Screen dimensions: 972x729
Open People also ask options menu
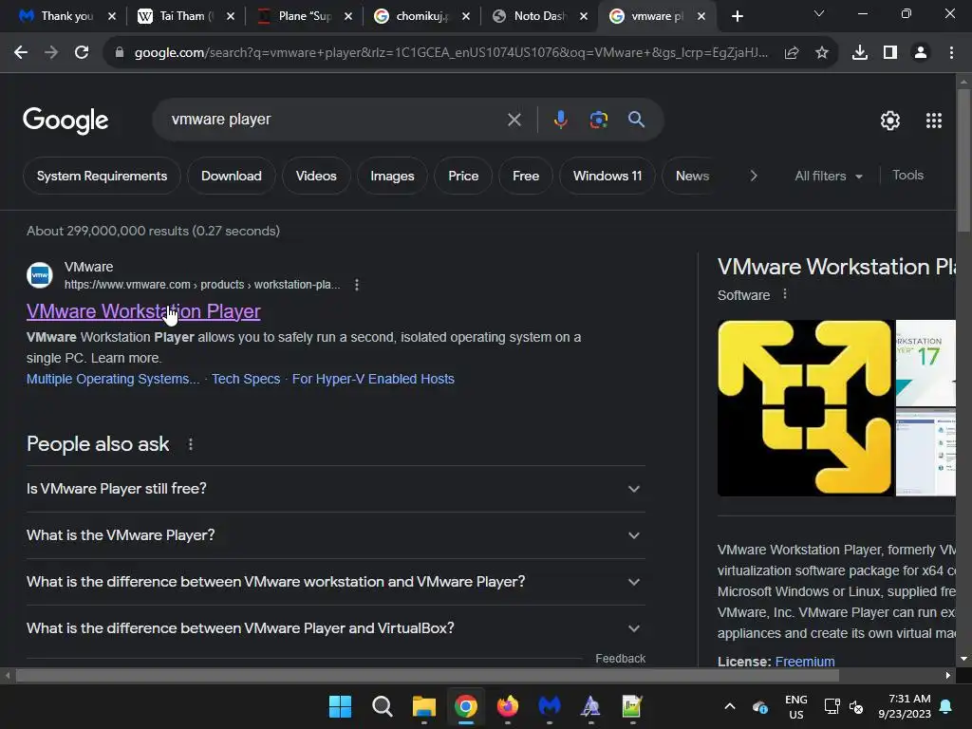(191, 444)
